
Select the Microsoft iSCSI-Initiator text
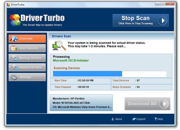71,61
